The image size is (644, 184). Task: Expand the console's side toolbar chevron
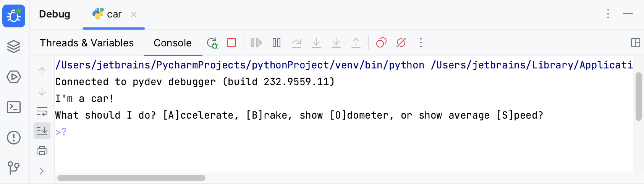pyautogui.click(x=42, y=171)
